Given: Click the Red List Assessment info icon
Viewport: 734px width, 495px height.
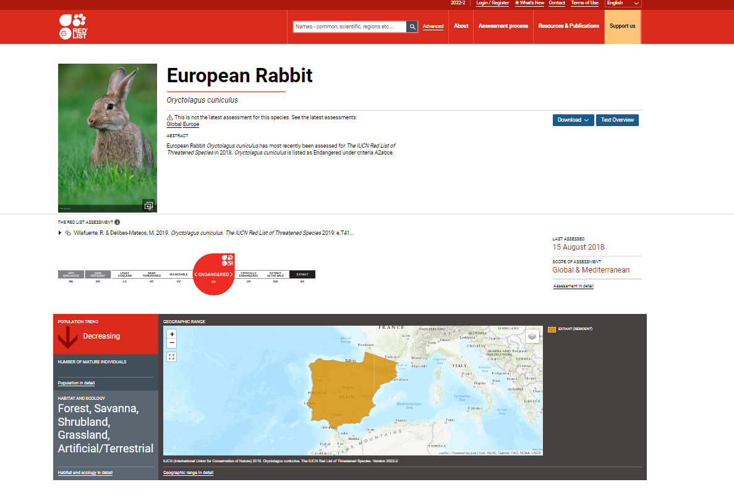Looking at the screenshot, I should coord(117,222).
